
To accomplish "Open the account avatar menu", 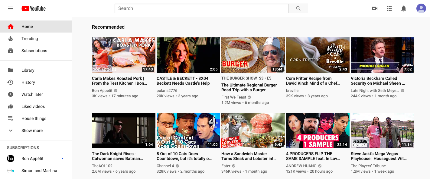I will coord(421,8).
